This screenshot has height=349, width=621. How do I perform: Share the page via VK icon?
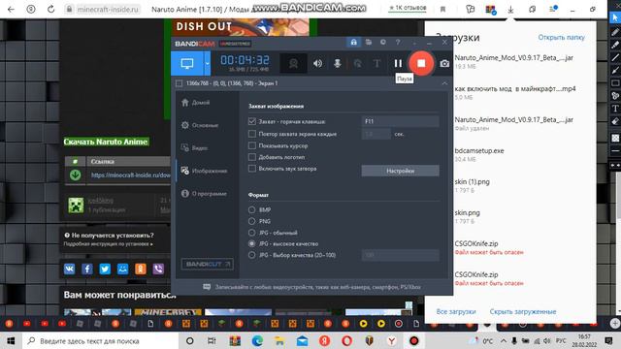pos(69,270)
